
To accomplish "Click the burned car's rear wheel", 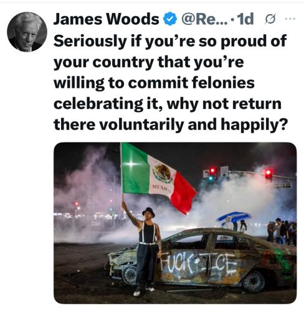I will [x=254, y=281].
